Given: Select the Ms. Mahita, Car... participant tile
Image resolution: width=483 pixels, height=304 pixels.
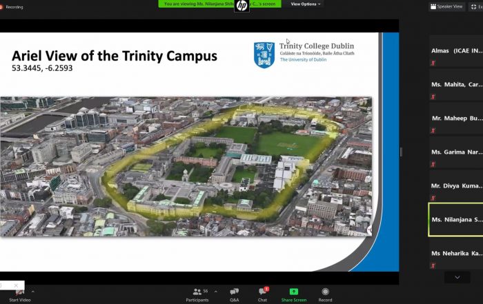Looking at the screenshot, I should tap(456, 85).
